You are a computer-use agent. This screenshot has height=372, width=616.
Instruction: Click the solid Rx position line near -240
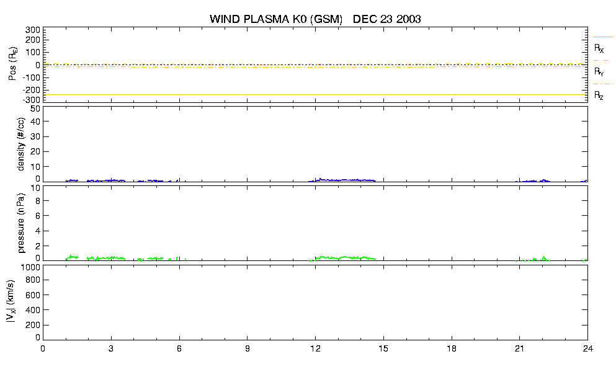(316, 95)
